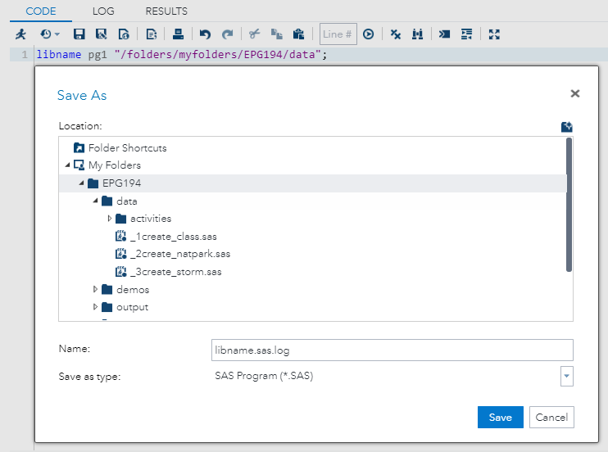Click the Save As toolbar icon
Screen dimensions: 608x452
tap(102, 34)
